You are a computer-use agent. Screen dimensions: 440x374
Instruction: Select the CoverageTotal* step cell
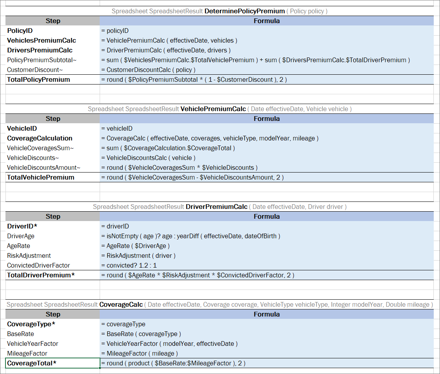click(x=53, y=363)
